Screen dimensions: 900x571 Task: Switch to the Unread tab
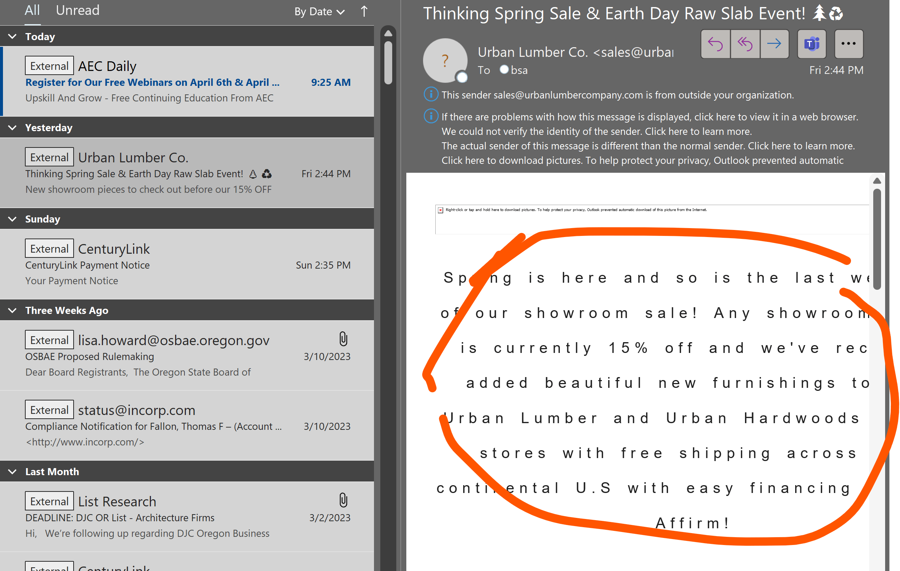coord(77,10)
